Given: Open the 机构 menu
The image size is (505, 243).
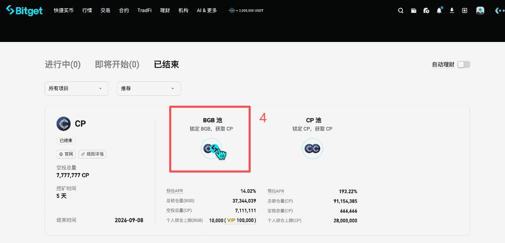Looking at the screenshot, I should pyautogui.click(x=183, y=10).
